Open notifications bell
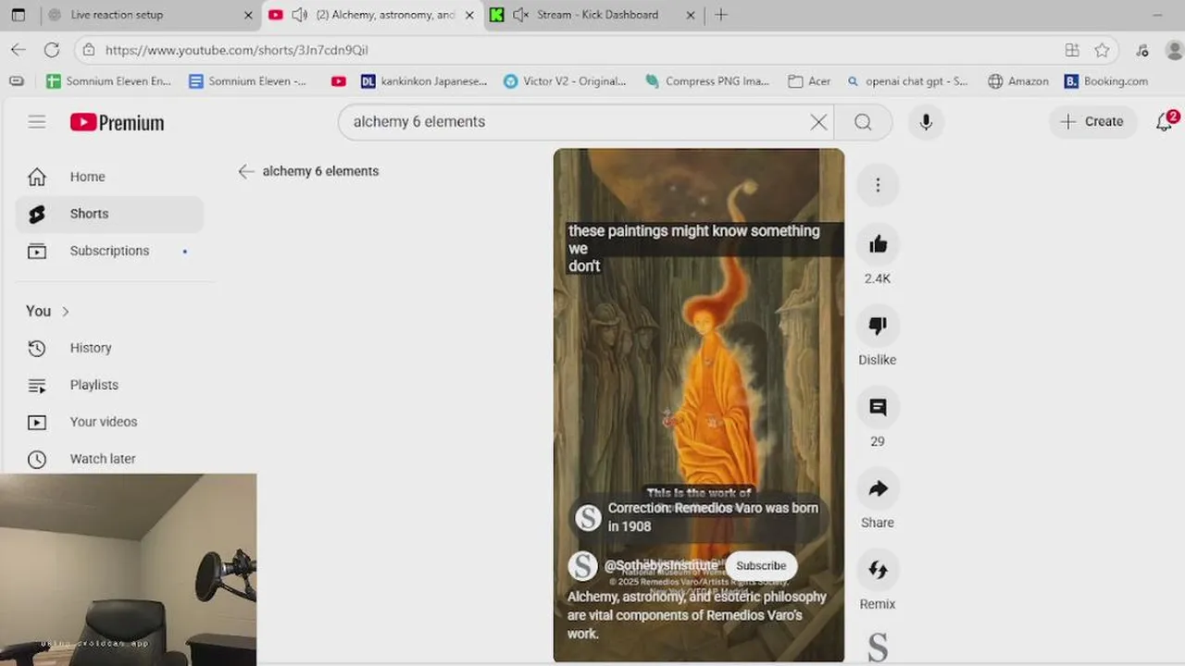The height and width of the screenshot is (666, 1185). pos(1165,121)
